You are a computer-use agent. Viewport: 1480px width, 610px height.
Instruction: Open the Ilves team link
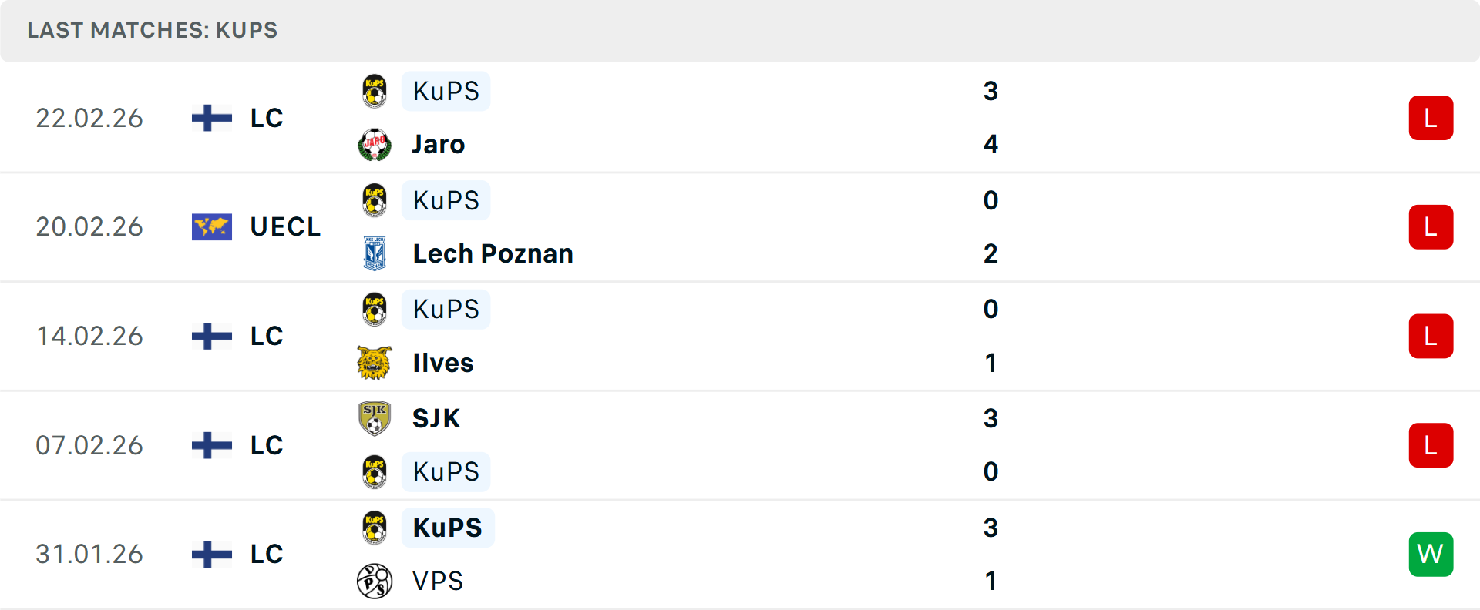click(x=443, y=363)
